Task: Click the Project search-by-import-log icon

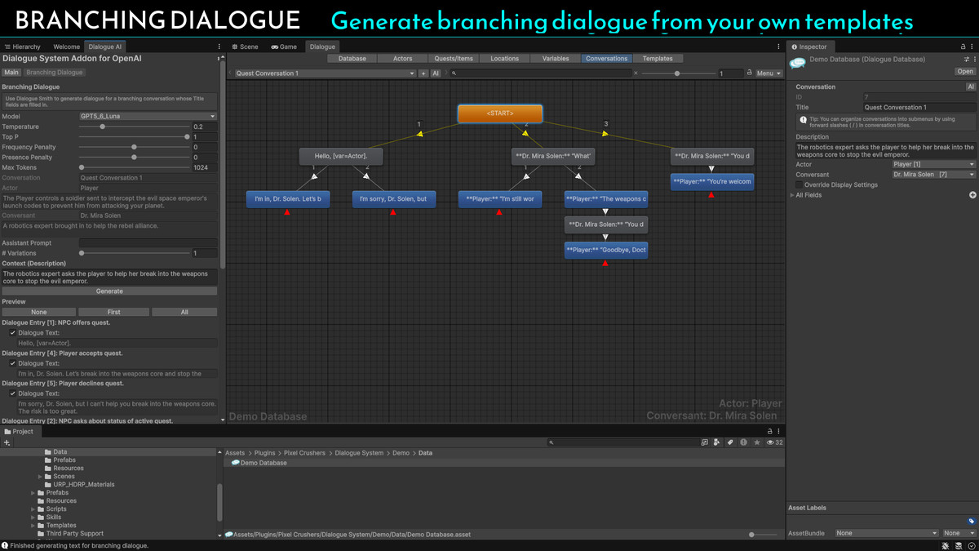Action: click(705, 442)
